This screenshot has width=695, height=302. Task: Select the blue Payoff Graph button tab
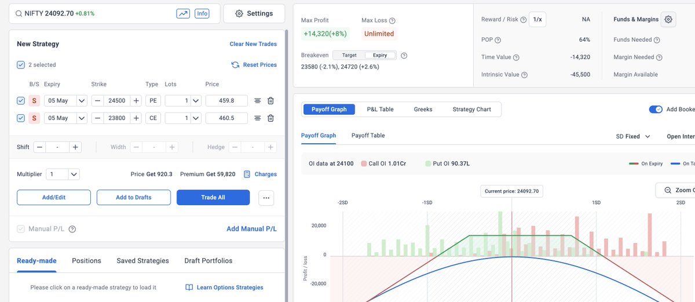(x=329, y=109)
